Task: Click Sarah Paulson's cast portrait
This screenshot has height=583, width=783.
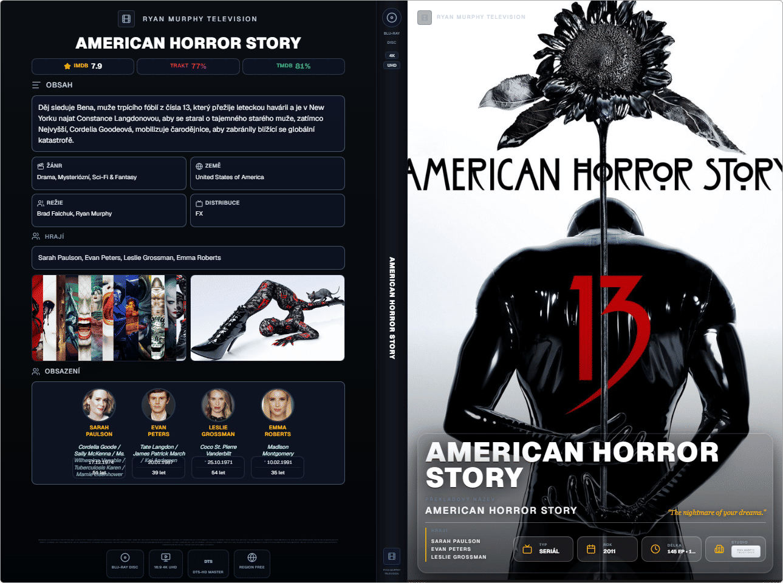Action: pos(99,405)
